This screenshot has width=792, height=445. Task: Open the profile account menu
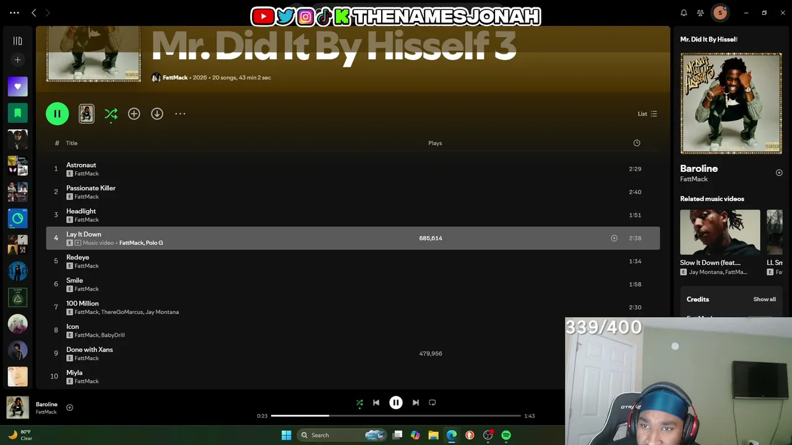point(720,12)
